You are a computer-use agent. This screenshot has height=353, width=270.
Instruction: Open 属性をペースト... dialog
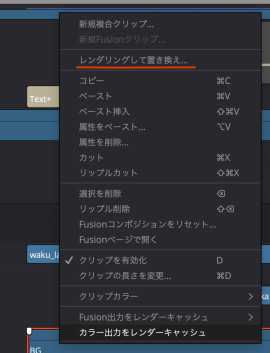coord(160,126)
